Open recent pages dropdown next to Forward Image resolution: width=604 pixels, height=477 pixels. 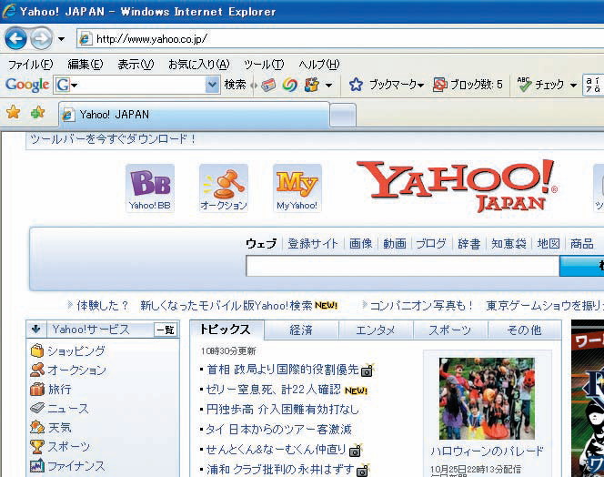(x=61, y=39)
